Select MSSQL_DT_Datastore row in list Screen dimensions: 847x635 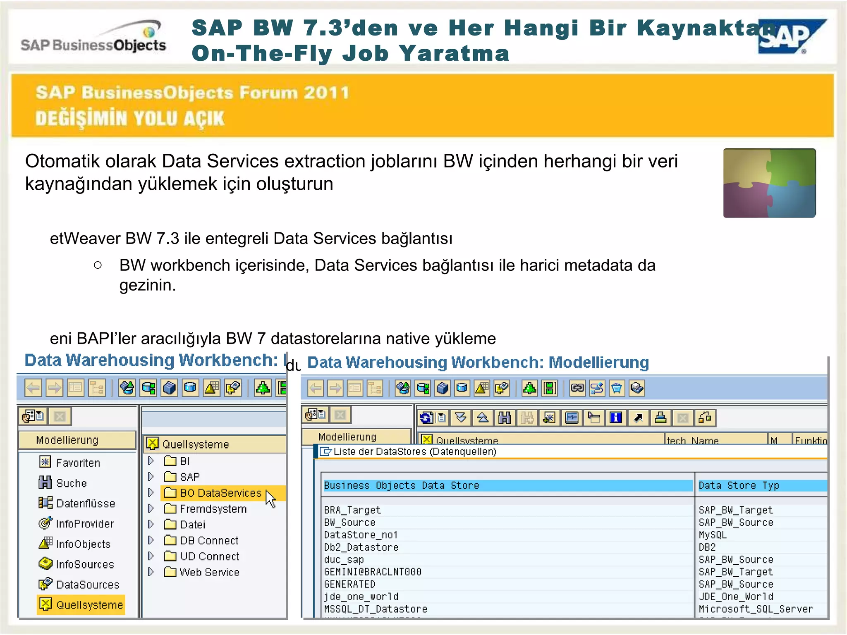pos(508,609)
